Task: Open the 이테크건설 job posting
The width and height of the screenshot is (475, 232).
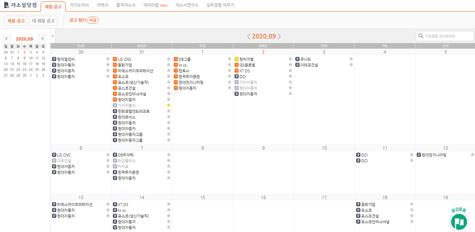Action: pyautogui.click(x=309, y=65)
